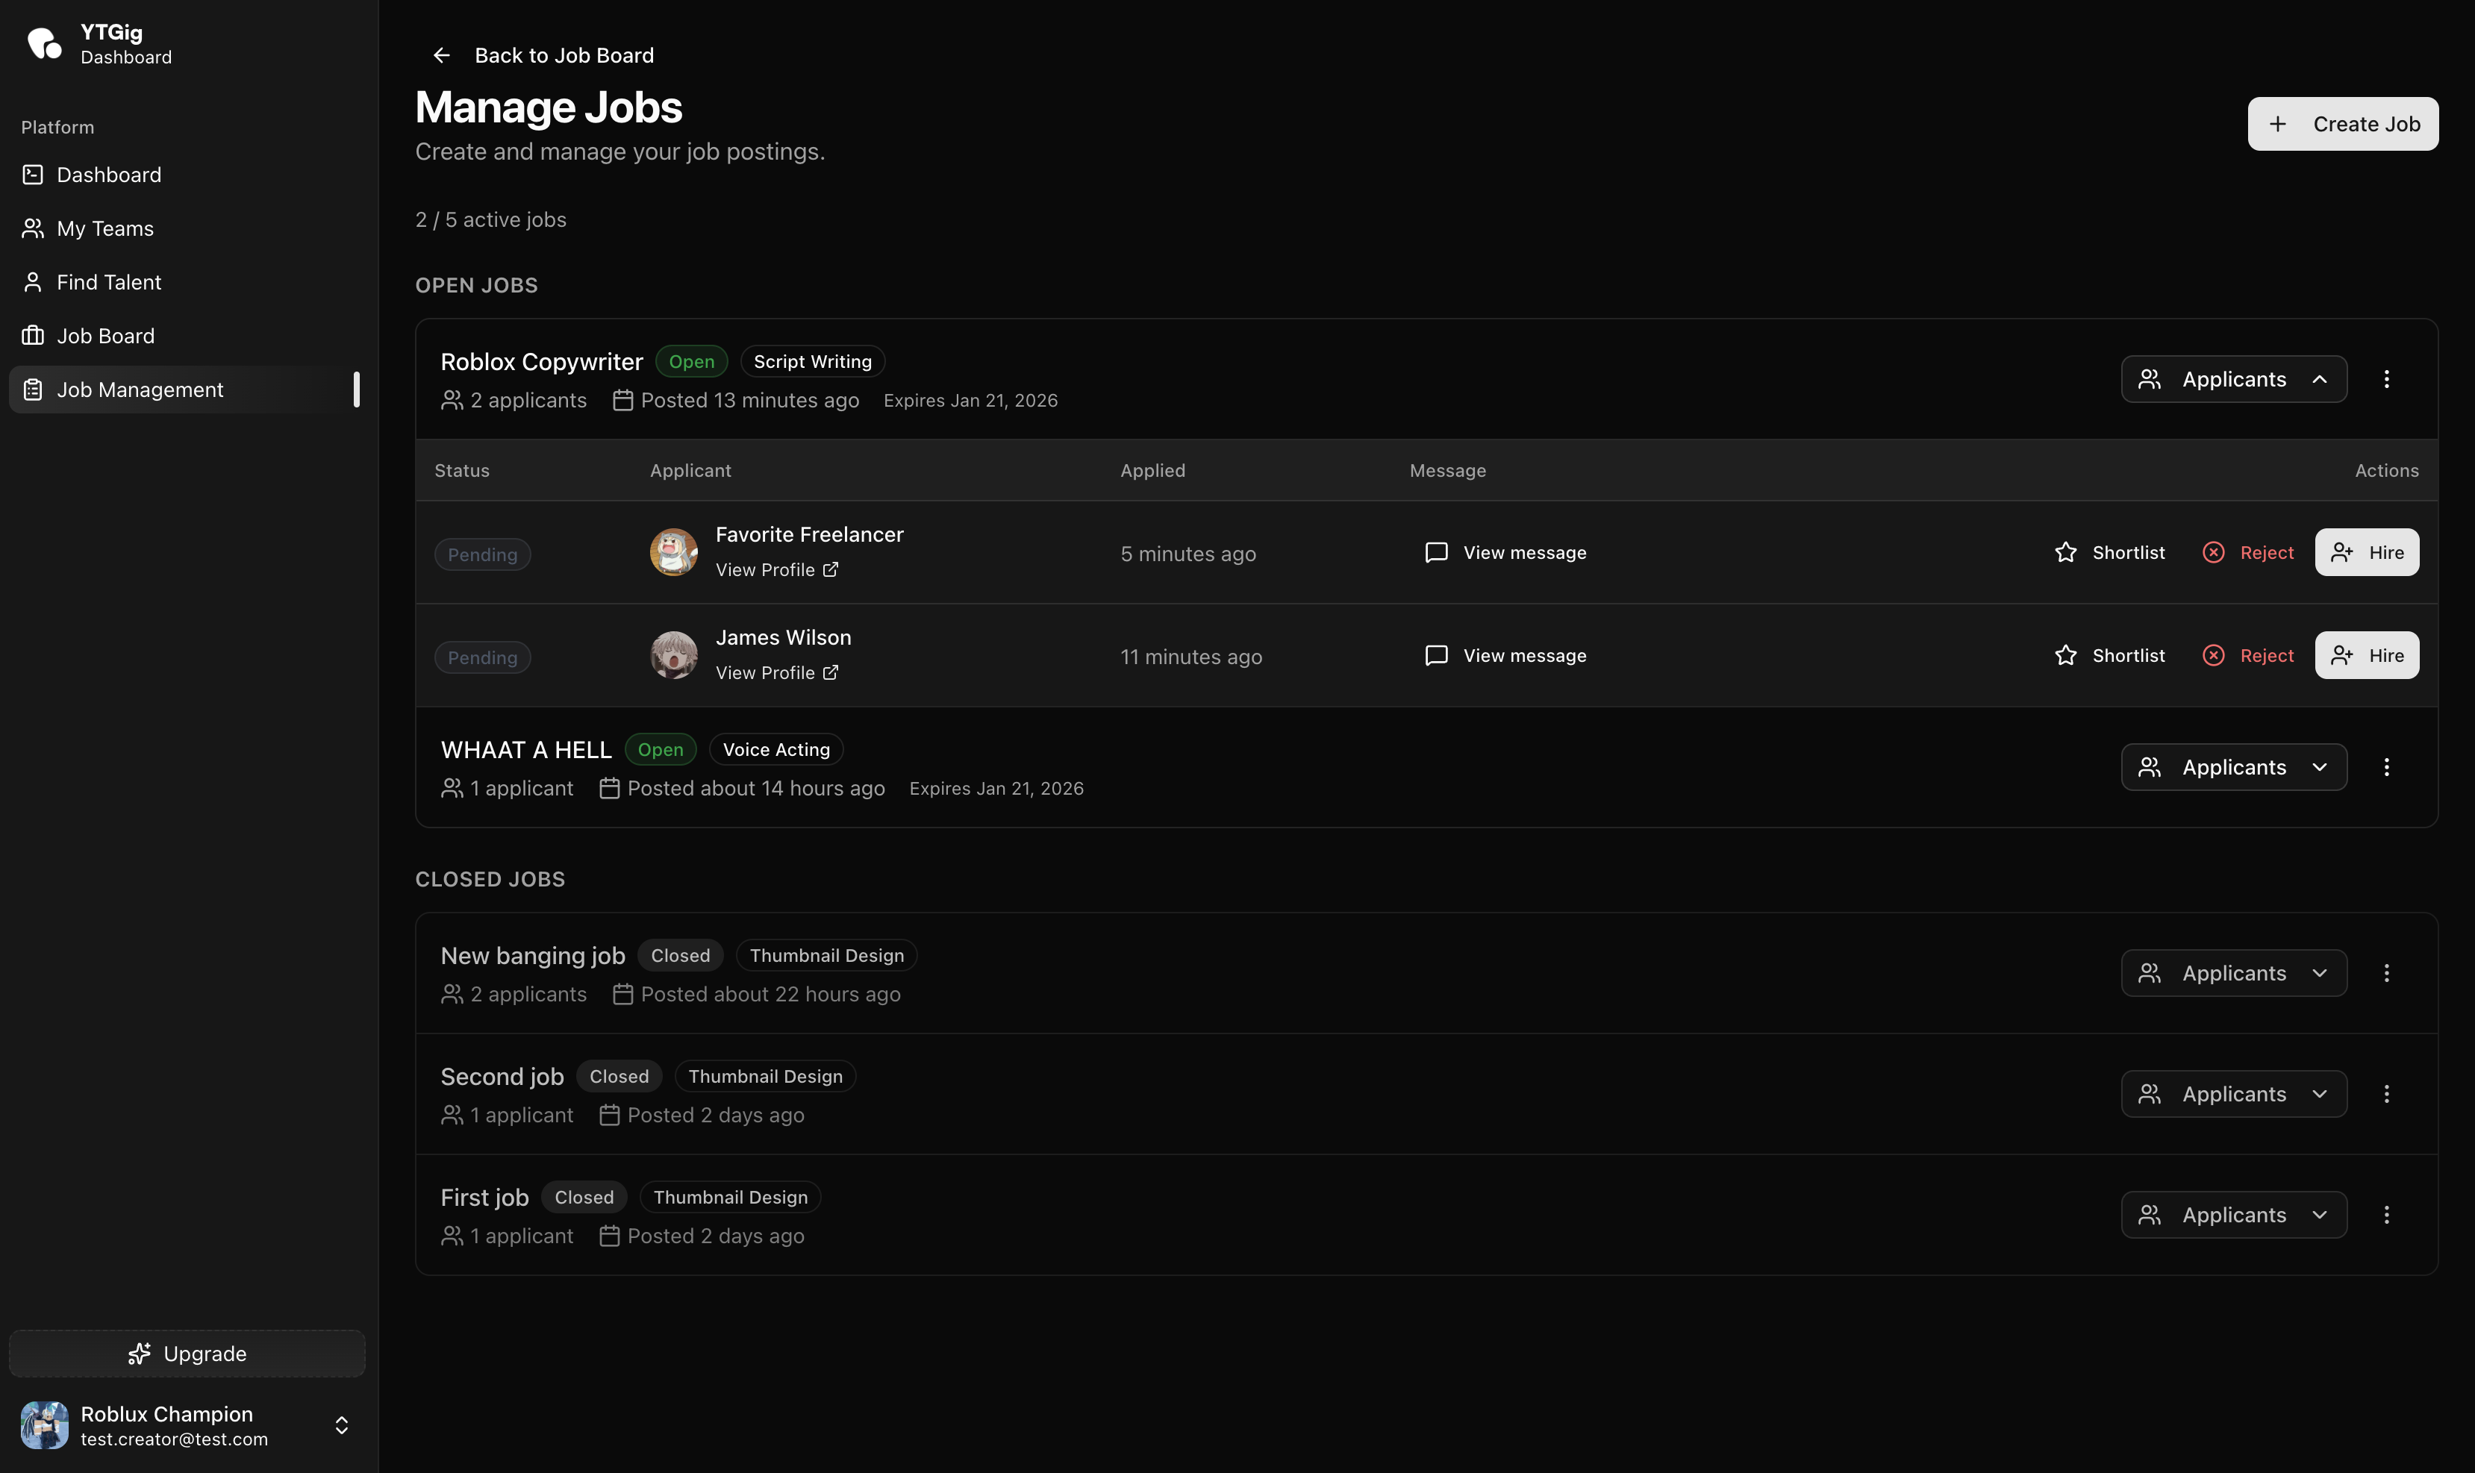Image resolution: width=2475 pixels, height=1473 pixels.
Task: Collapse Roblox Copywriter Applicants list
Action: pyautogui.click(x=2234, y=379)
